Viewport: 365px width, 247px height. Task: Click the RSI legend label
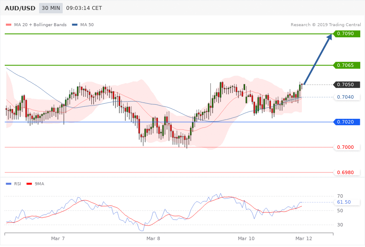coord(18,184)
